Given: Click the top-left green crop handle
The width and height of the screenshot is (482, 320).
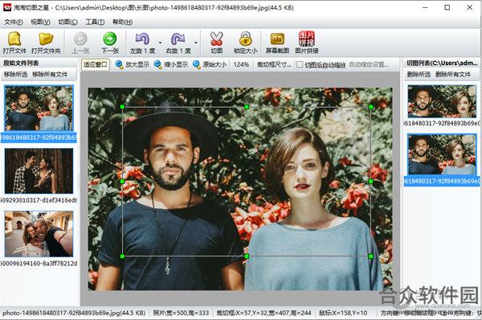Looking at the screenshot, I should coord(122,107).
